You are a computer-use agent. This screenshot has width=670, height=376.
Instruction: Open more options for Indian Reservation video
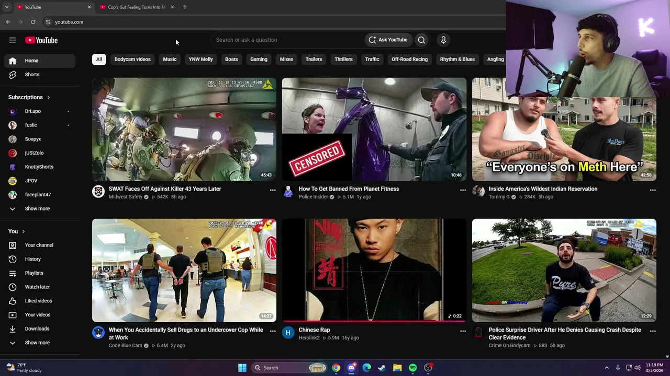pos(653,190)
